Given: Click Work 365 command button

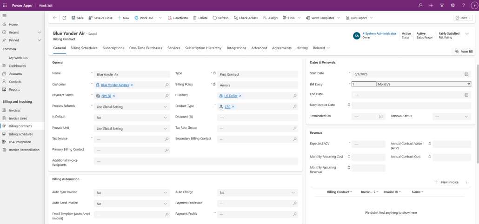Looking at the screenshot, I should pos(144,18).
